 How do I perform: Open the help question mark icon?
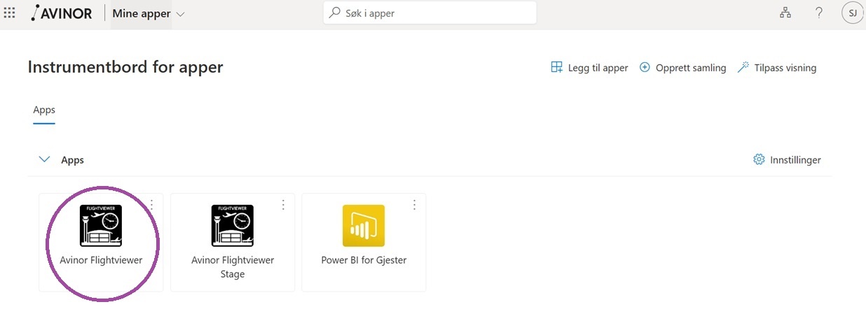(819, 13)
